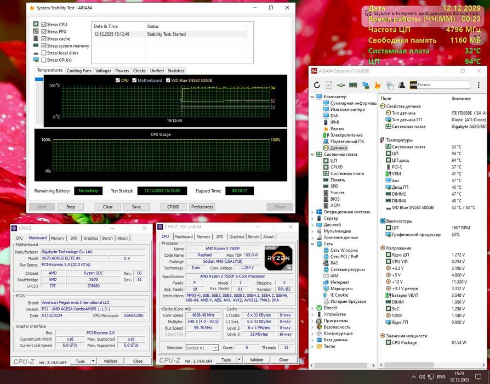Image resolution: width=490 pixels, height=384 pixels.
Task: Click the Поиск search field in AIDA64
Action: point(443,84)
